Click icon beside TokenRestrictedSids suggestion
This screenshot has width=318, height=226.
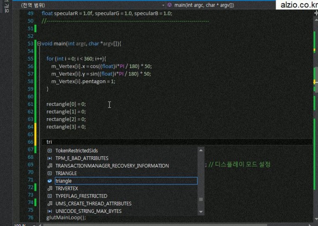pos(50,151)
